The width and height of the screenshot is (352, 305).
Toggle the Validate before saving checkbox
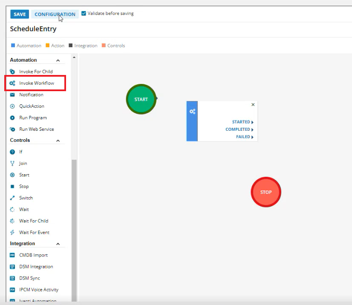[84, 14]
